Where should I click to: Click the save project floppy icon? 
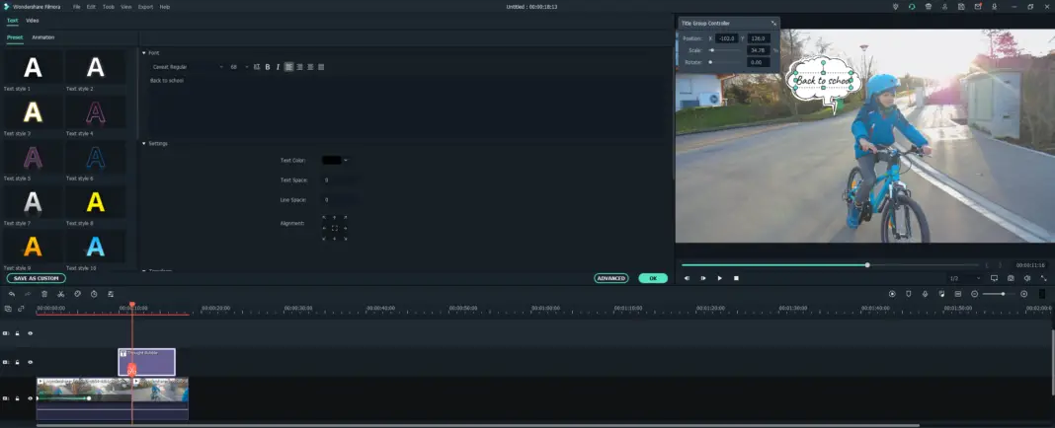(961, 7)
